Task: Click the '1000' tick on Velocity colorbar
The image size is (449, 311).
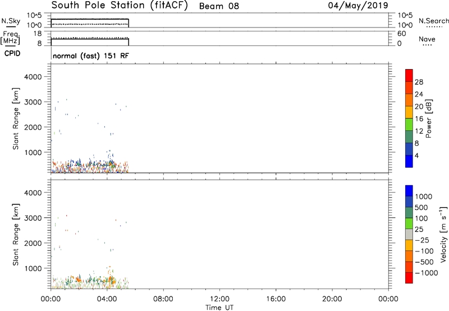Action: point(424,196)
